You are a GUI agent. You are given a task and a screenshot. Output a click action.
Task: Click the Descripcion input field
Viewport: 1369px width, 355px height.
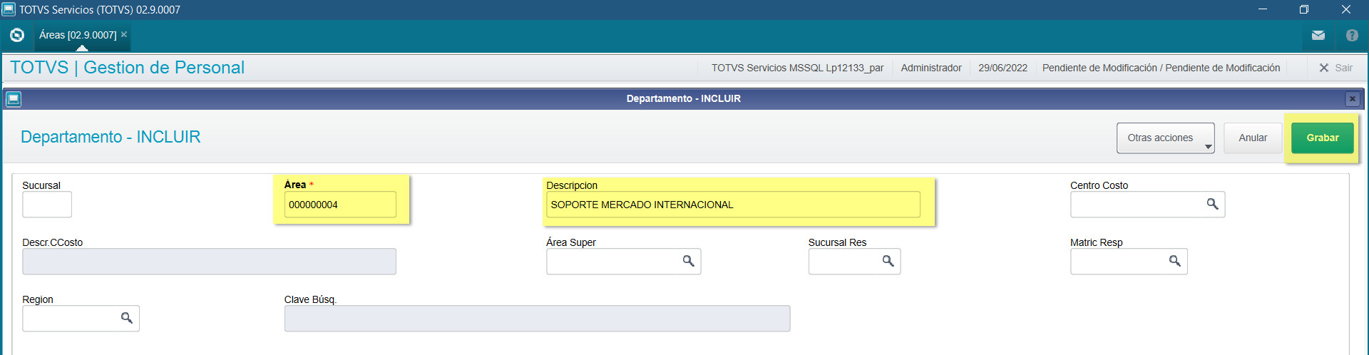tap(733, 205)
